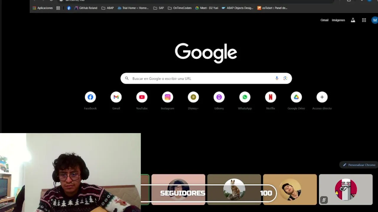Open the YouTube shortcut tile

142,101
